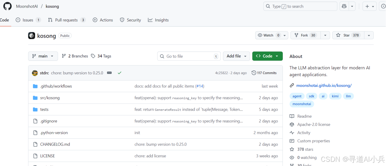This screenshot has height=166, width=386.
Task: Open stdrc author link
Action: 44,73
